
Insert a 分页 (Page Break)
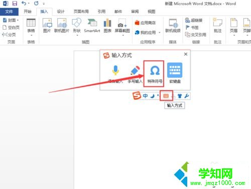9,35
